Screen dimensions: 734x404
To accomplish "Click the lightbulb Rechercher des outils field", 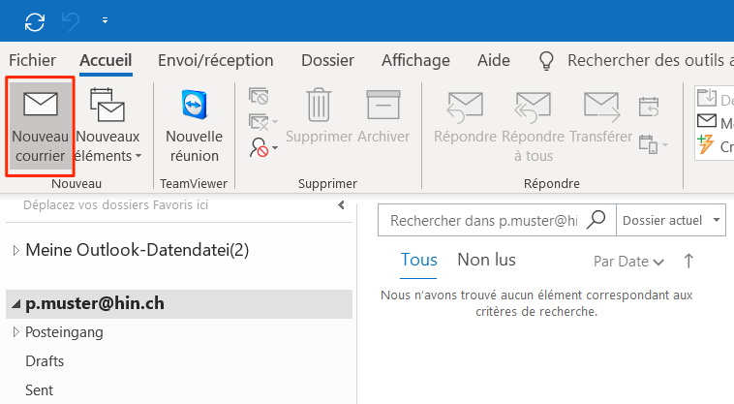I will (x=636, y=60).
